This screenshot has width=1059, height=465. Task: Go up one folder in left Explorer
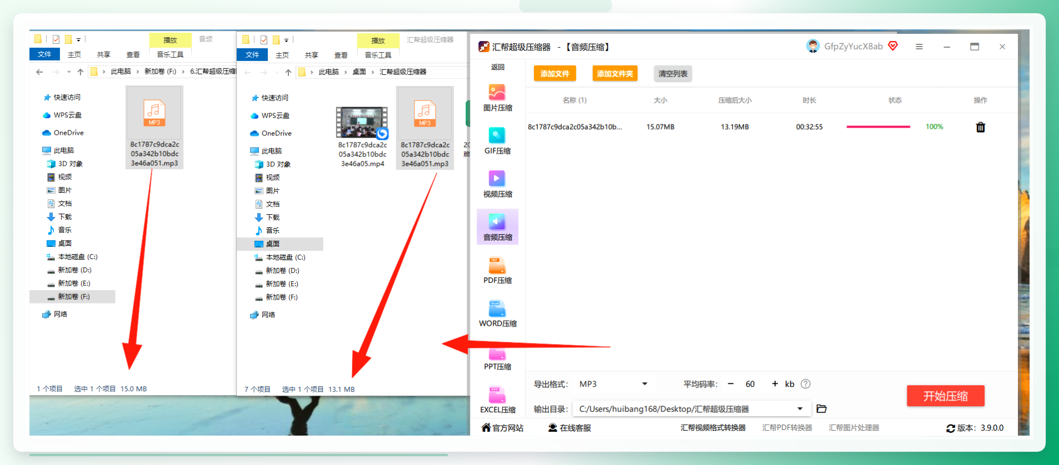point(81,72)
